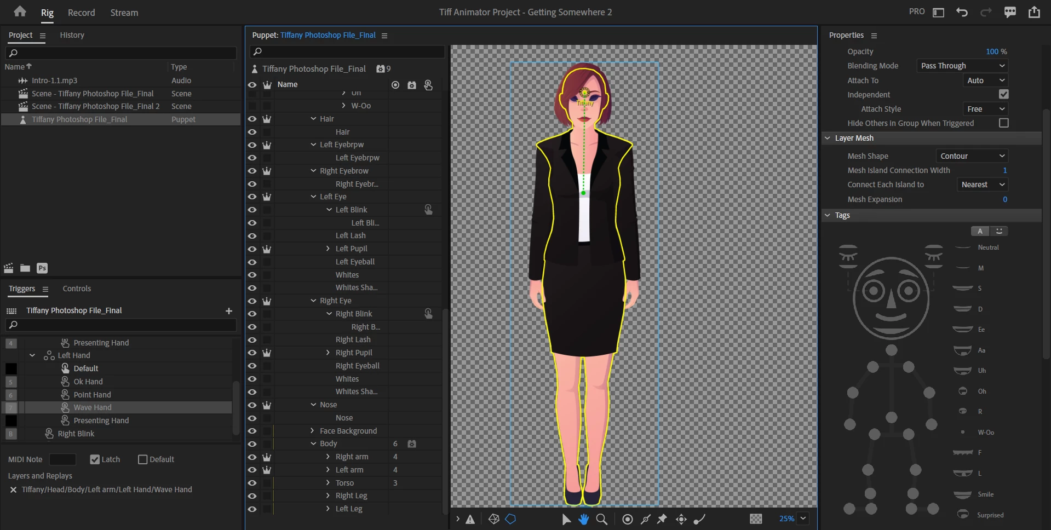Click the Photoshop import icon
The width and height of the screenshot is (1051, 530).
click(x=42, y=268)
